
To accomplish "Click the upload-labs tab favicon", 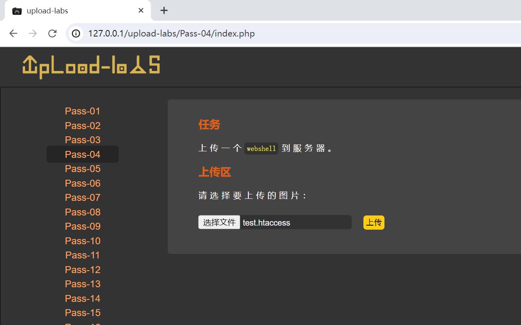I will pyautogui.click(x=17, y=11).
